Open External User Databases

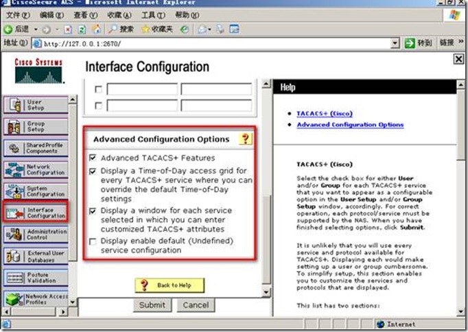pos(36,256)
